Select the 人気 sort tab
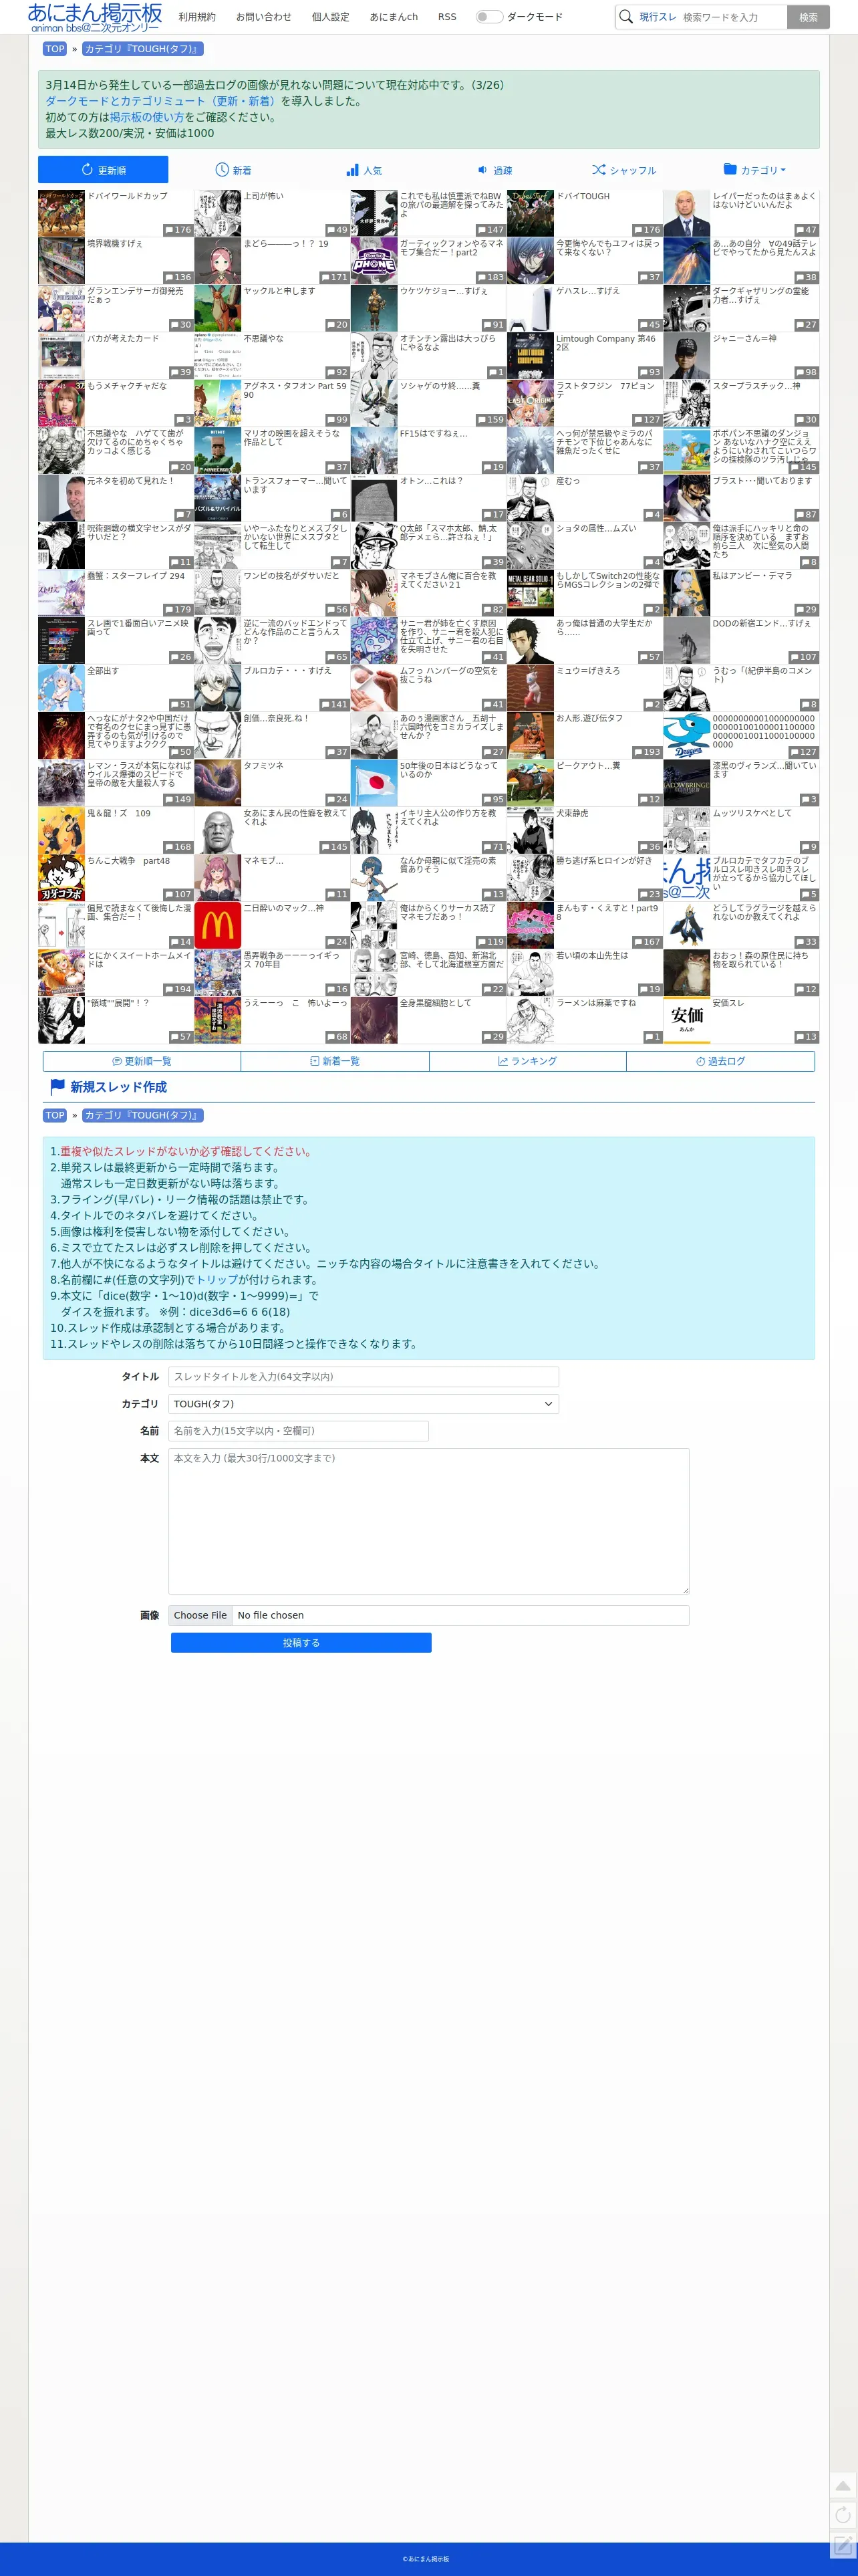Image resolution: width=858 pixels, height=2576 pixels. (x=364, y=170)
